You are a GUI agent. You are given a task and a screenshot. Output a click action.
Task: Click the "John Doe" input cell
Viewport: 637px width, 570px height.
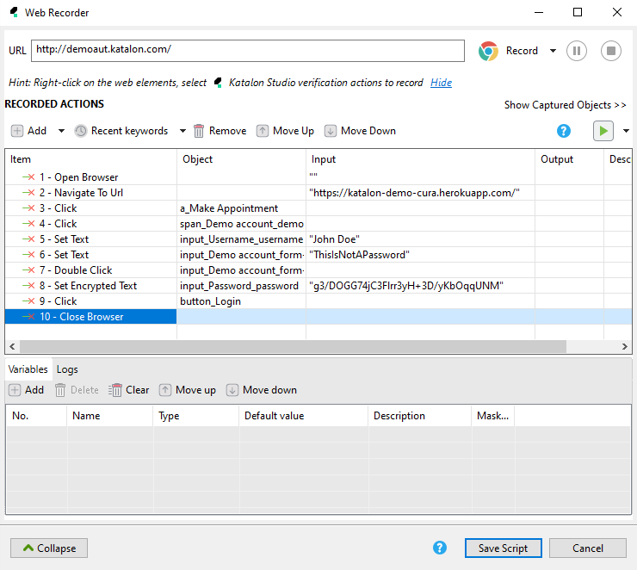[x=420, y=239]
